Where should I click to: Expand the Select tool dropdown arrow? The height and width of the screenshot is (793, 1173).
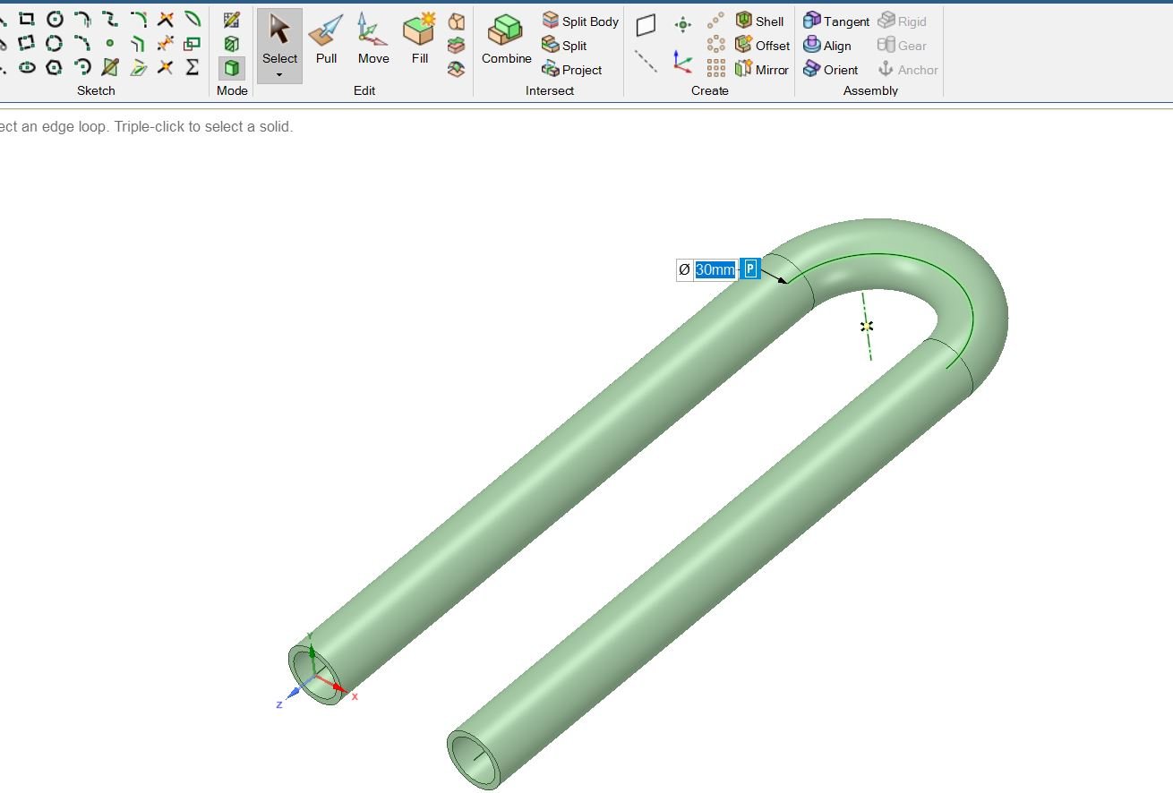click(x=279, y=73)
